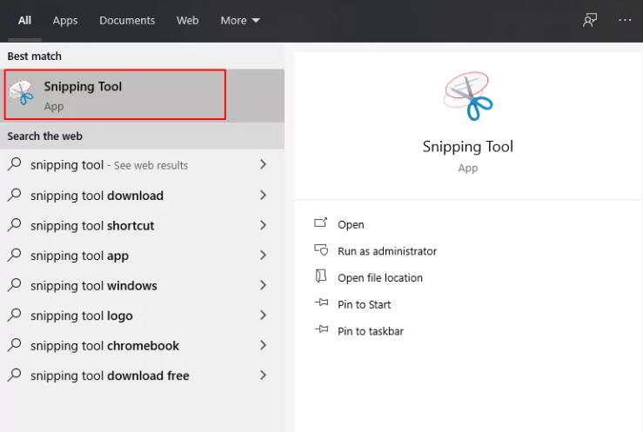The image size is (643, 432).
Task: Switch to the Documents tab
Action: point(127,21)
